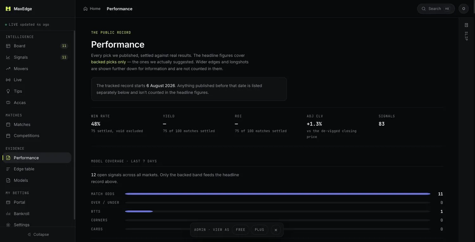Go to Competitions

[37, 136]
